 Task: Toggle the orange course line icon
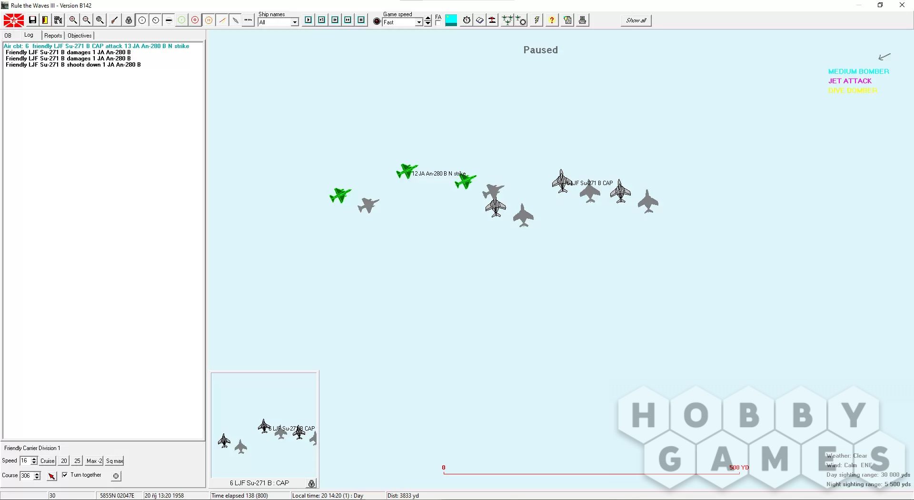(x=222, y=20)
